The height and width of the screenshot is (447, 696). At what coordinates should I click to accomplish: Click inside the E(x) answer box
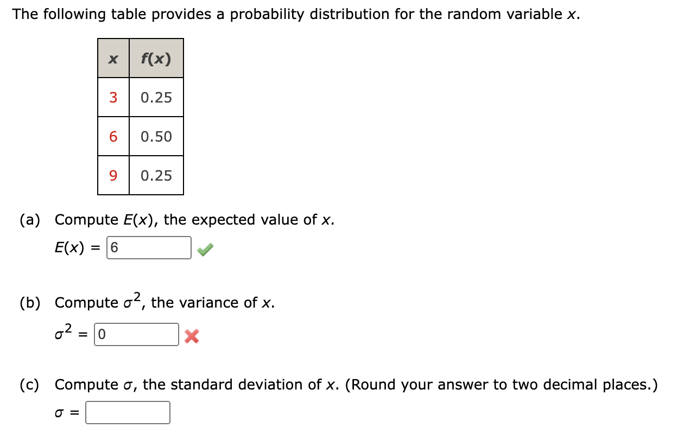149,247
